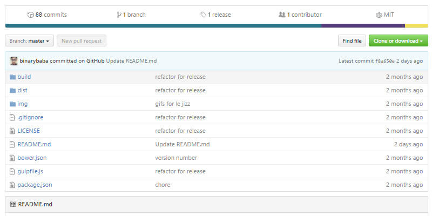The image size is (432, 216).
Task: Expand the Clone or download dropdown
Action: (x=399, y=40)
